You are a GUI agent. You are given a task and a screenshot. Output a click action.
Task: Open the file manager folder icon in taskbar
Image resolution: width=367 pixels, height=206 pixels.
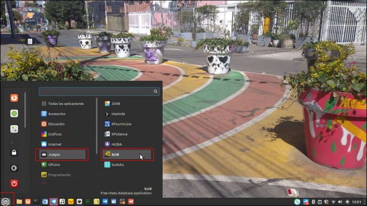(19, 202)
